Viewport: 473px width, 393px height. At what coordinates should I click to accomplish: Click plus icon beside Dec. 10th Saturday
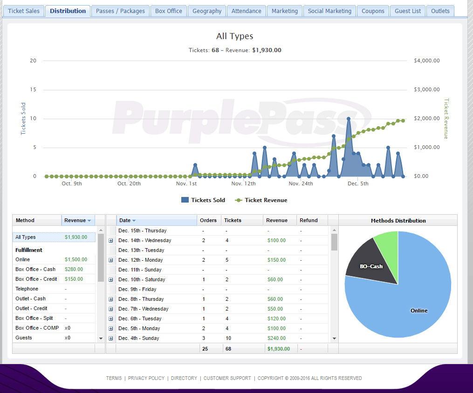(x=111, y=280)
